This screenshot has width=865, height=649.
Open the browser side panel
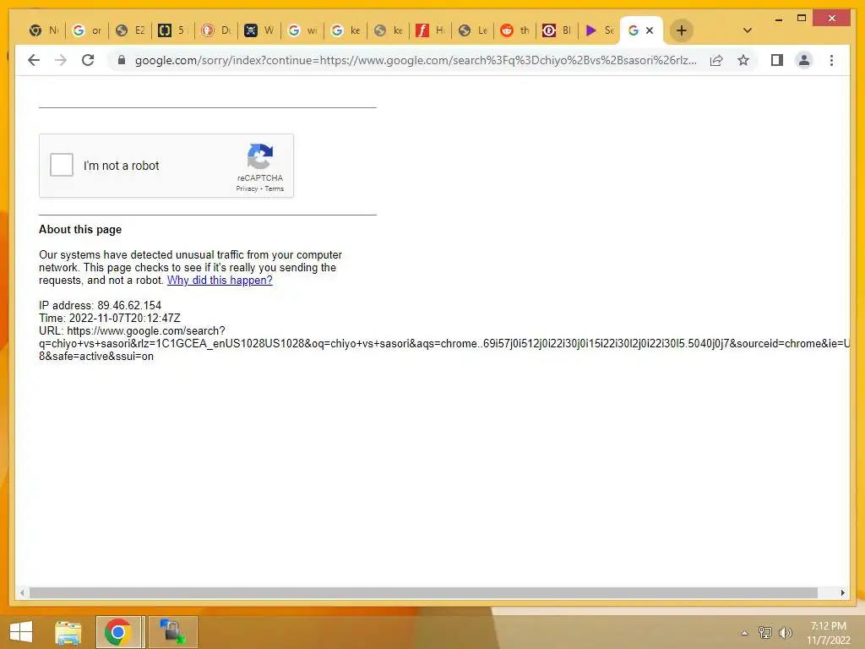pyautogui.click(x=777, y=60)
